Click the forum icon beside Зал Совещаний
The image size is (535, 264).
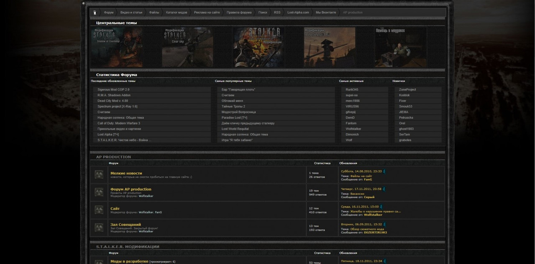click(99, 227)
